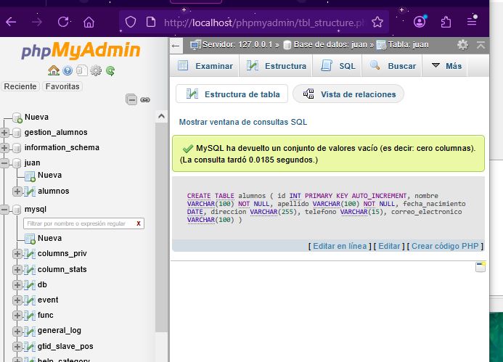Click the Crear código PHP link
The height and width of the screenshot is (362, 503).
tap(446, 246)
